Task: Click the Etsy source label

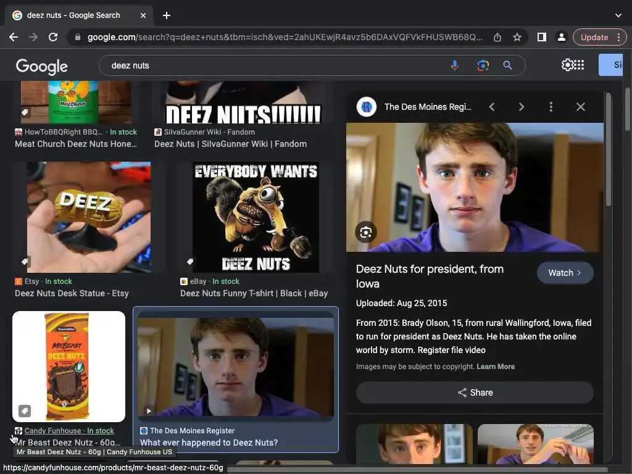Action: tap(27, 281)
